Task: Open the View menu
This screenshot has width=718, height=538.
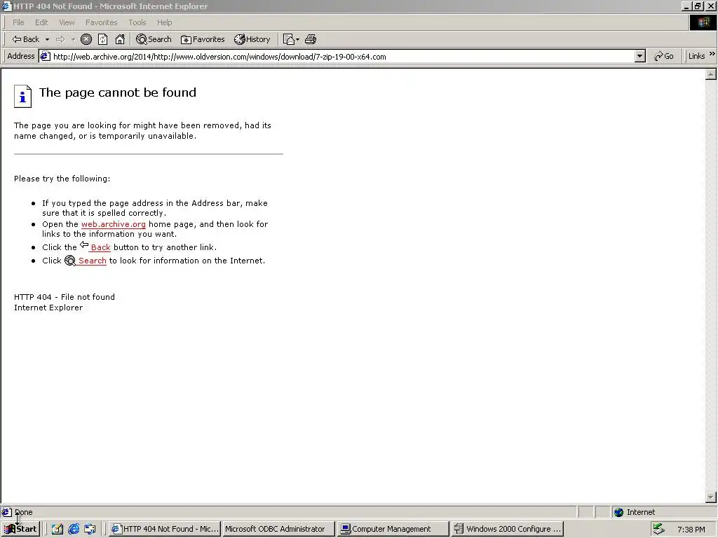Action: coord(67,22)
